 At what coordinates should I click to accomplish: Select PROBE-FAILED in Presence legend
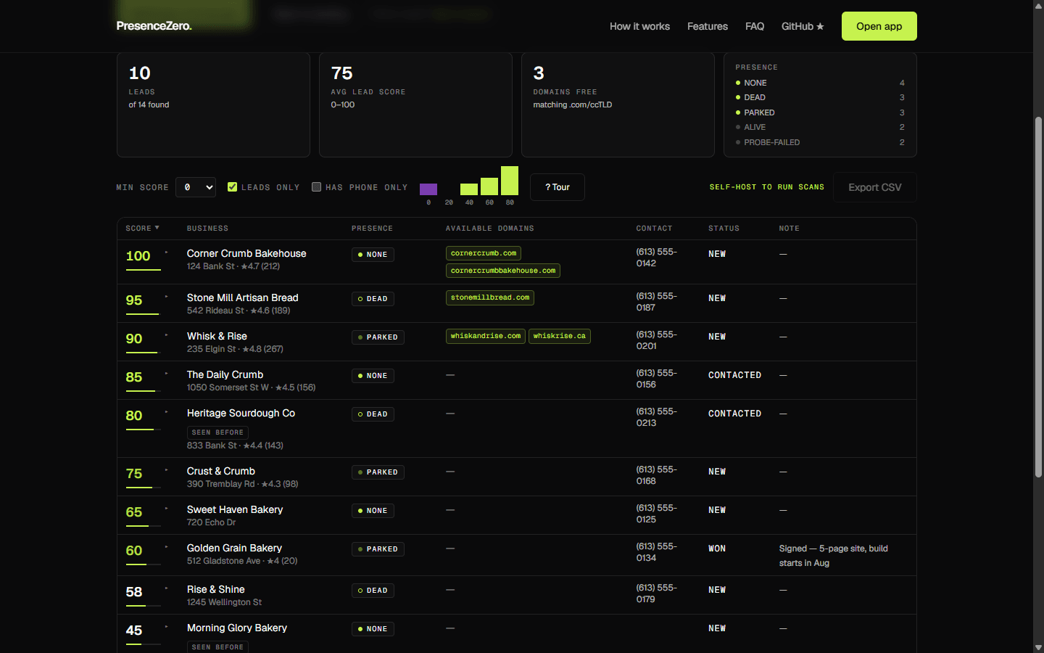tap(820, 142)
